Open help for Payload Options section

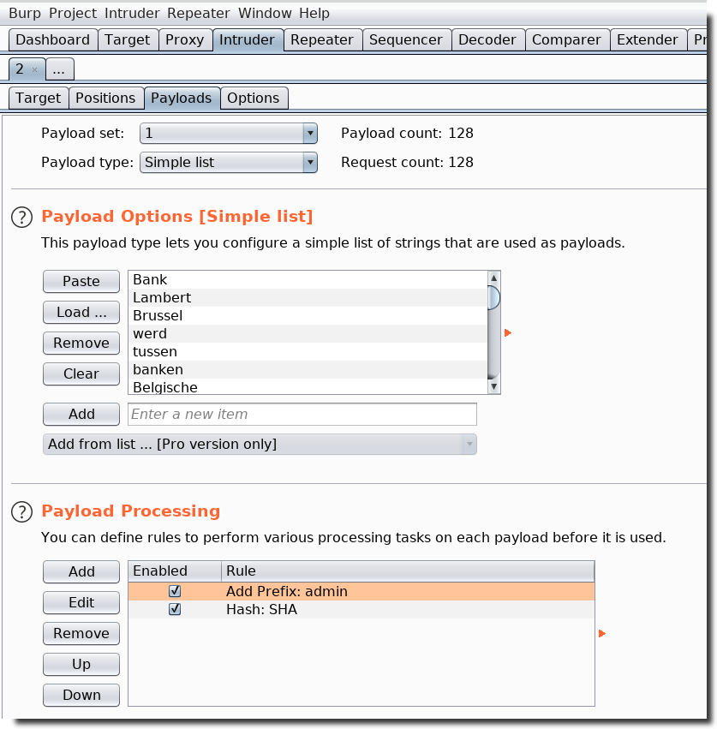tap(21, 217)
